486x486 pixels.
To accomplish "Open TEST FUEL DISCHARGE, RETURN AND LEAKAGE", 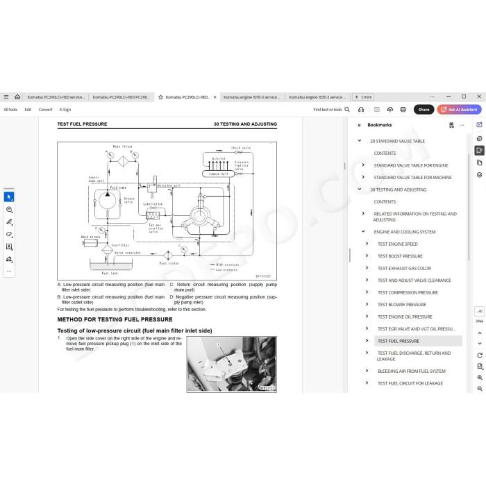I will coord(414,356).
